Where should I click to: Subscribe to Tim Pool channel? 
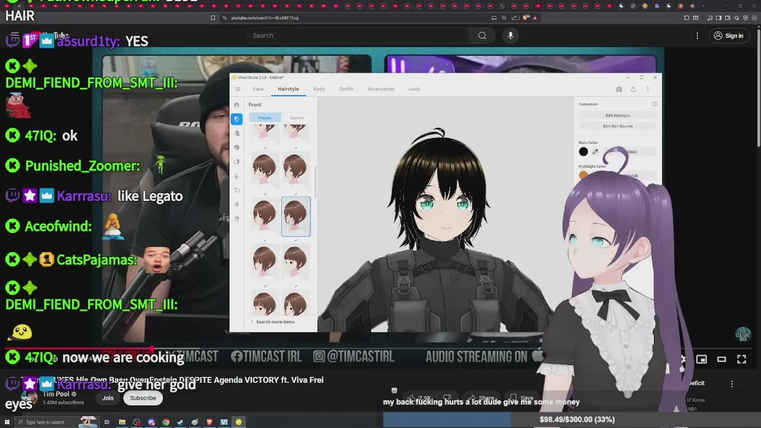143,398
